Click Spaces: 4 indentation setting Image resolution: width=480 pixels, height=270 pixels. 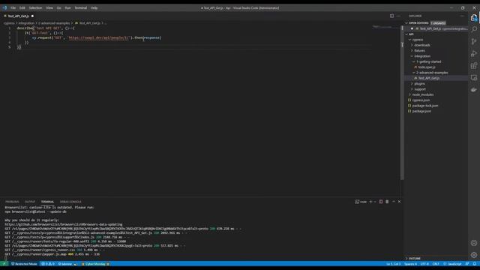tap(410, 264)
